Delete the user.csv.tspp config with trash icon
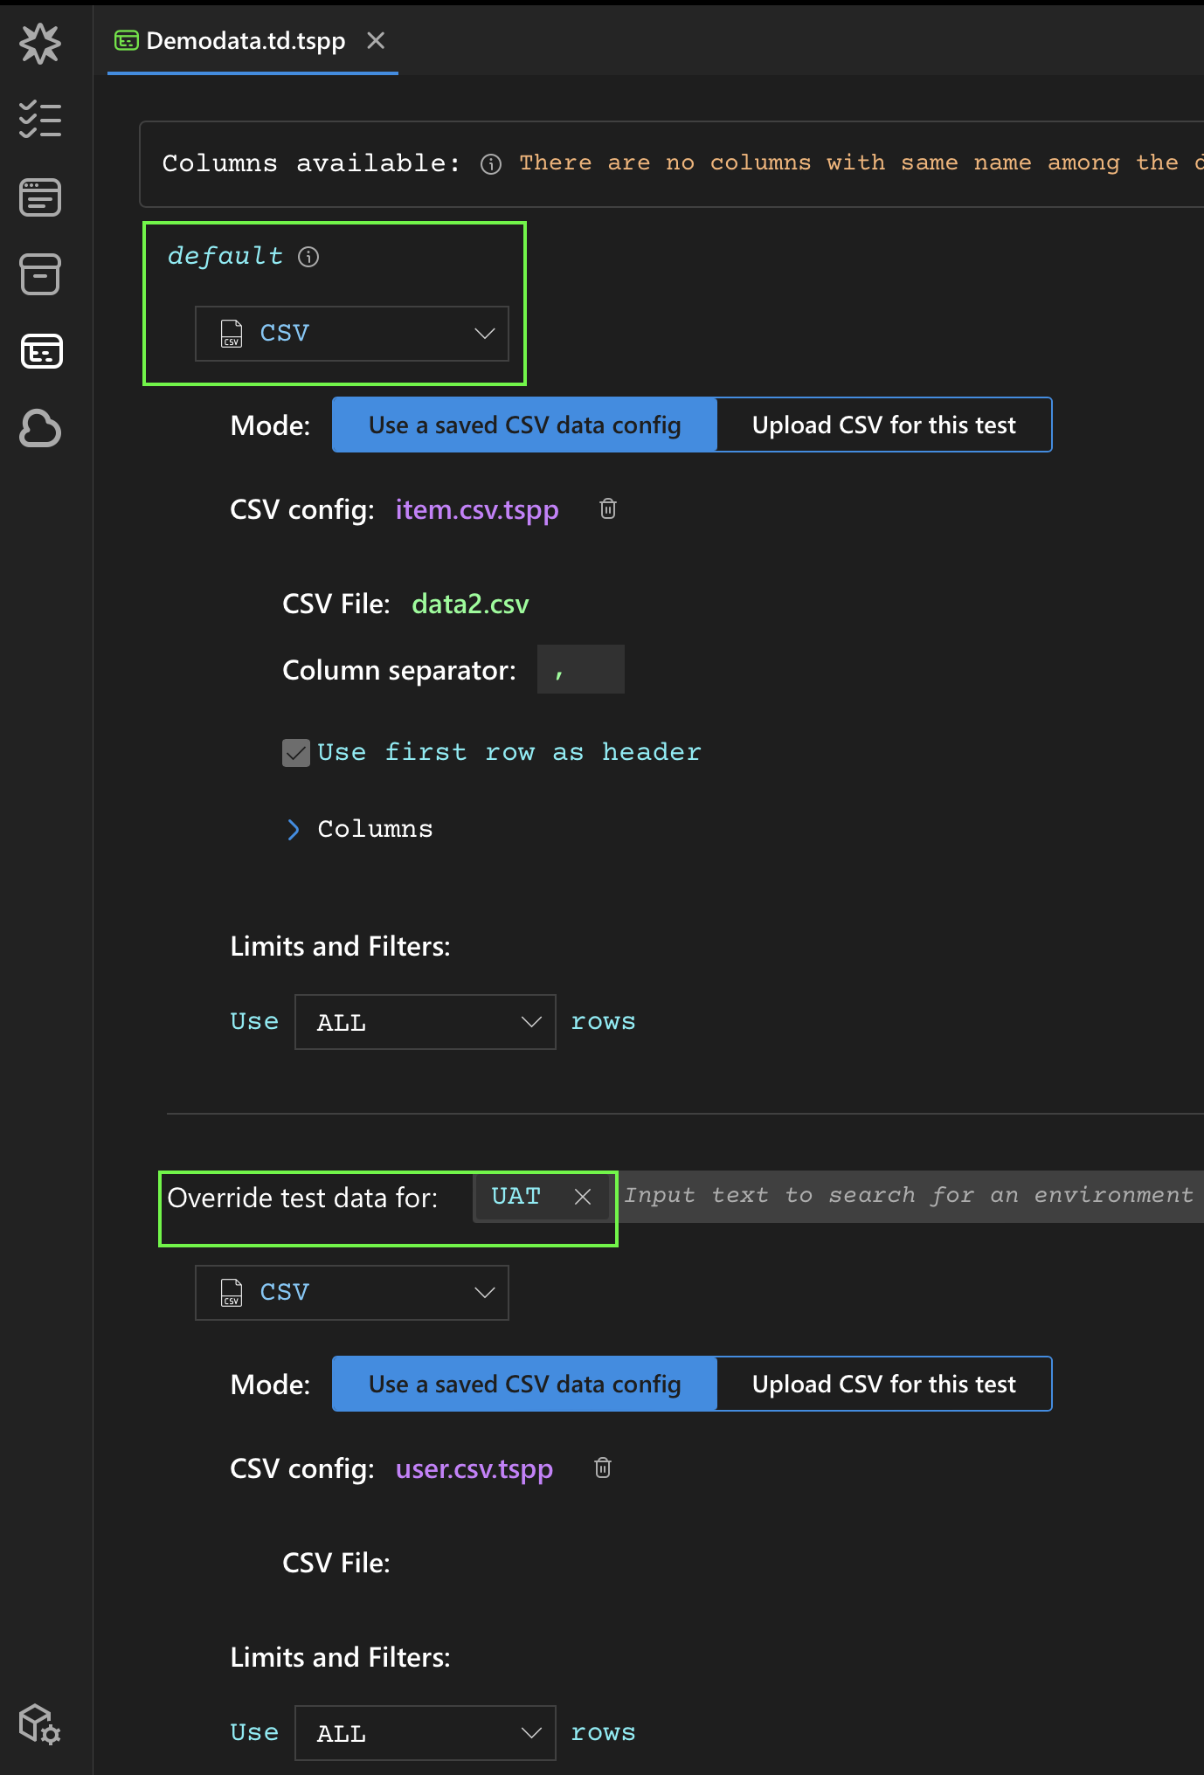Screen dimensions: 1204x1775 pyautogui.click(x=603, y=1468)
